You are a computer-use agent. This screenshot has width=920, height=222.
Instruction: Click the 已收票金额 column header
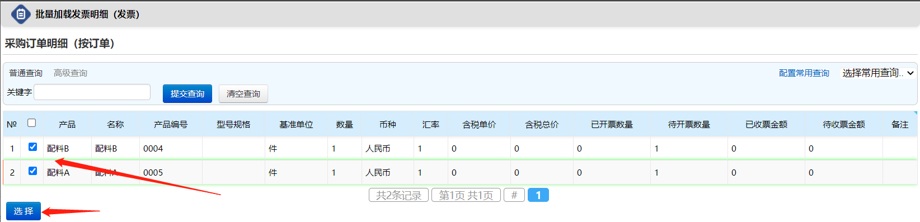click(766, 125)
